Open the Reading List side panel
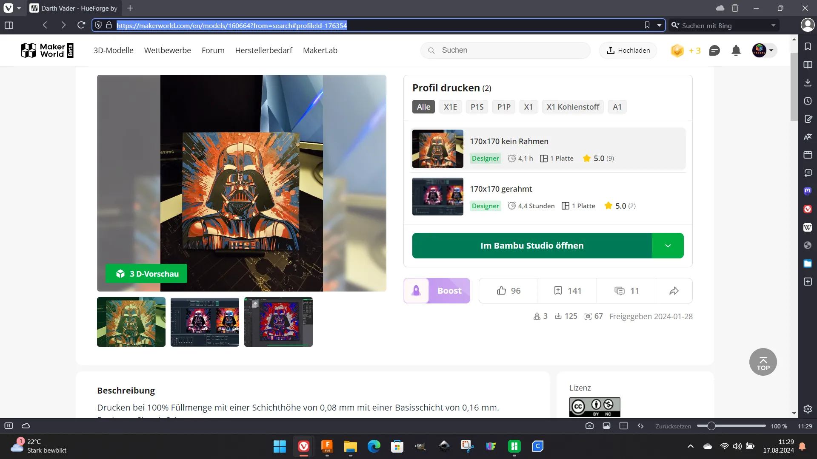The image size is (817, 459). tap(808, 65)
